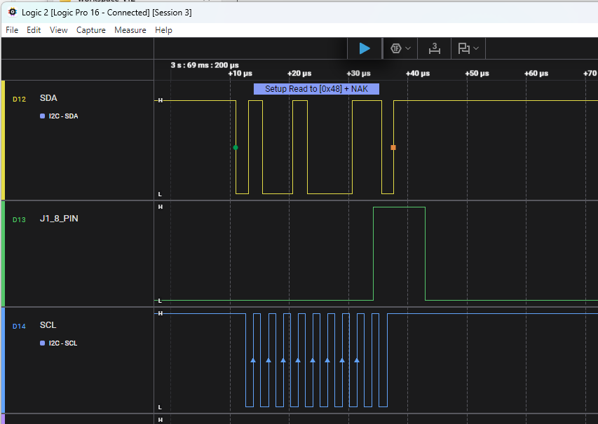Select the SCL channel label
The width and height of the screenshot is (598, 424).
coord(48,325)
